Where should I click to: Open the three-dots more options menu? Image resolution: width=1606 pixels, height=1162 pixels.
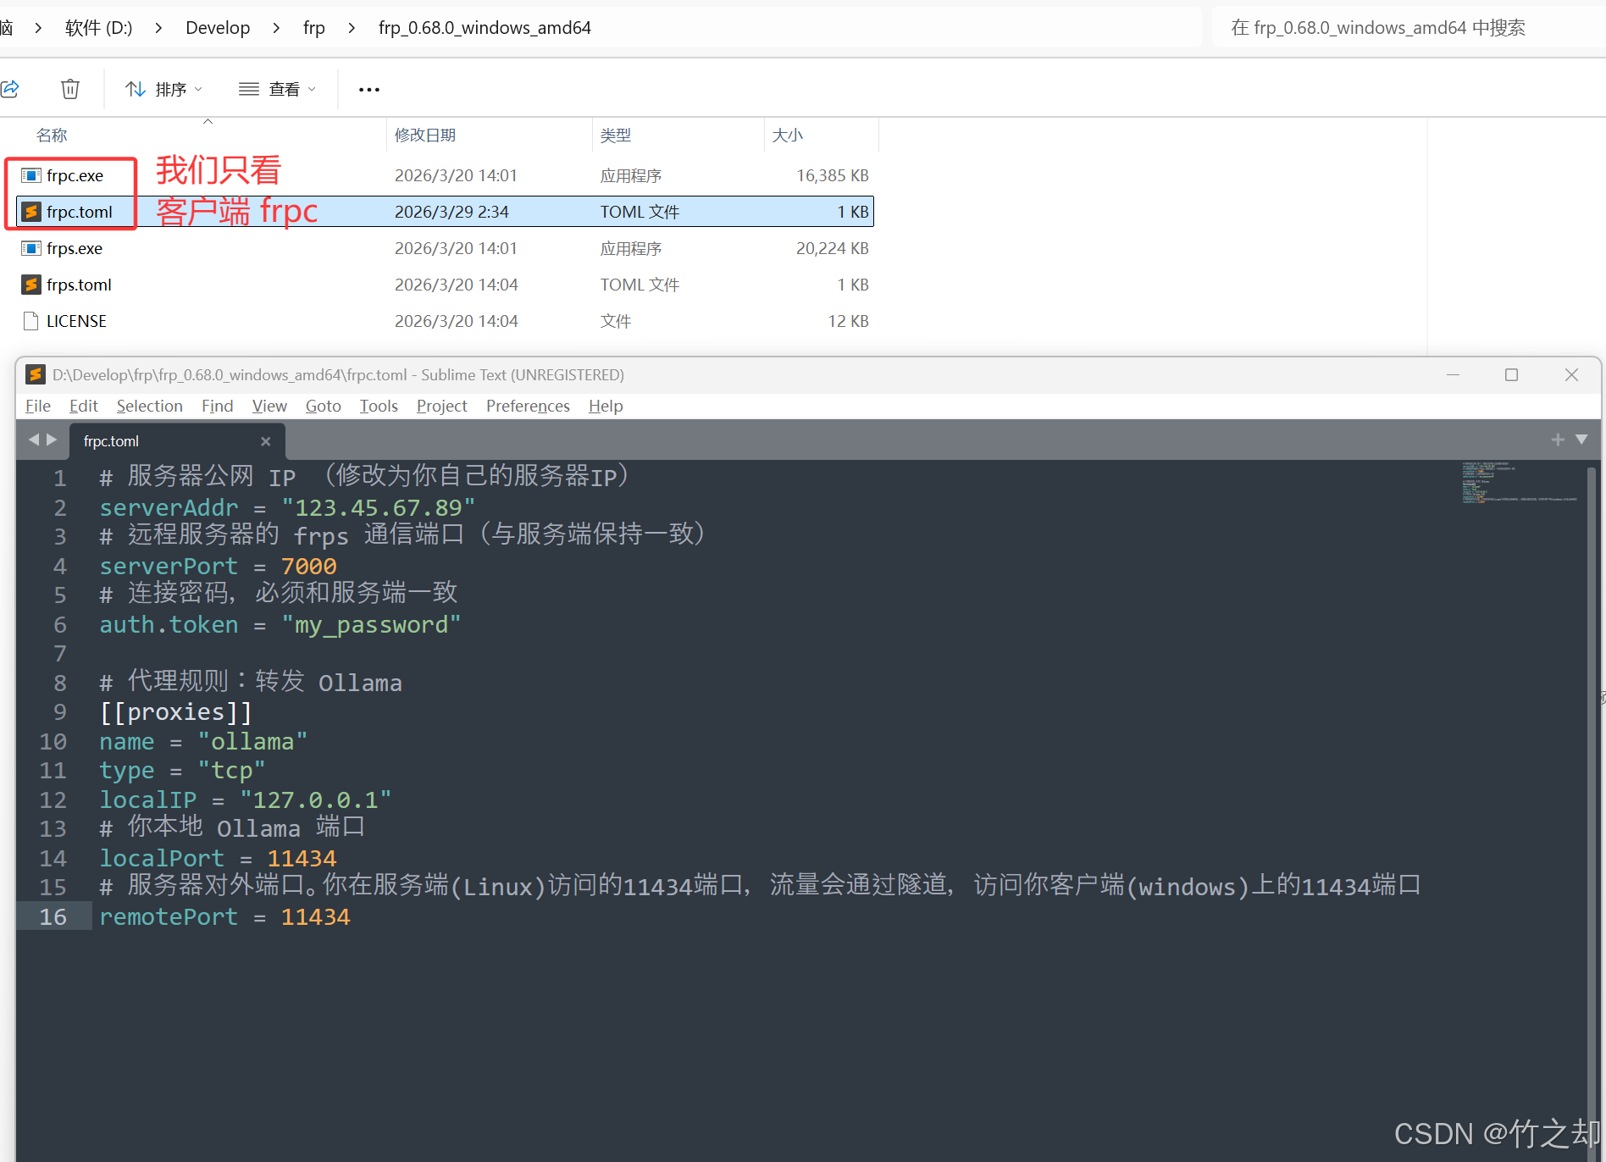click(x=369, y=89)
